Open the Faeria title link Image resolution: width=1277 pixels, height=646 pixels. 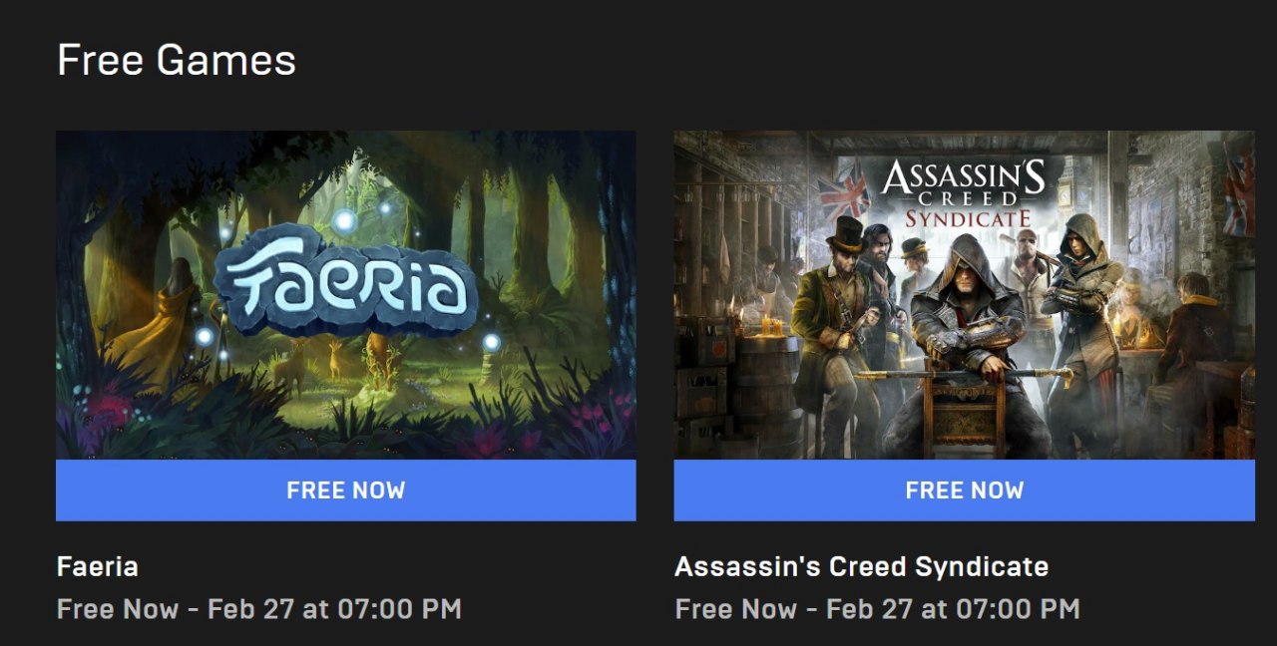point(98,567)
